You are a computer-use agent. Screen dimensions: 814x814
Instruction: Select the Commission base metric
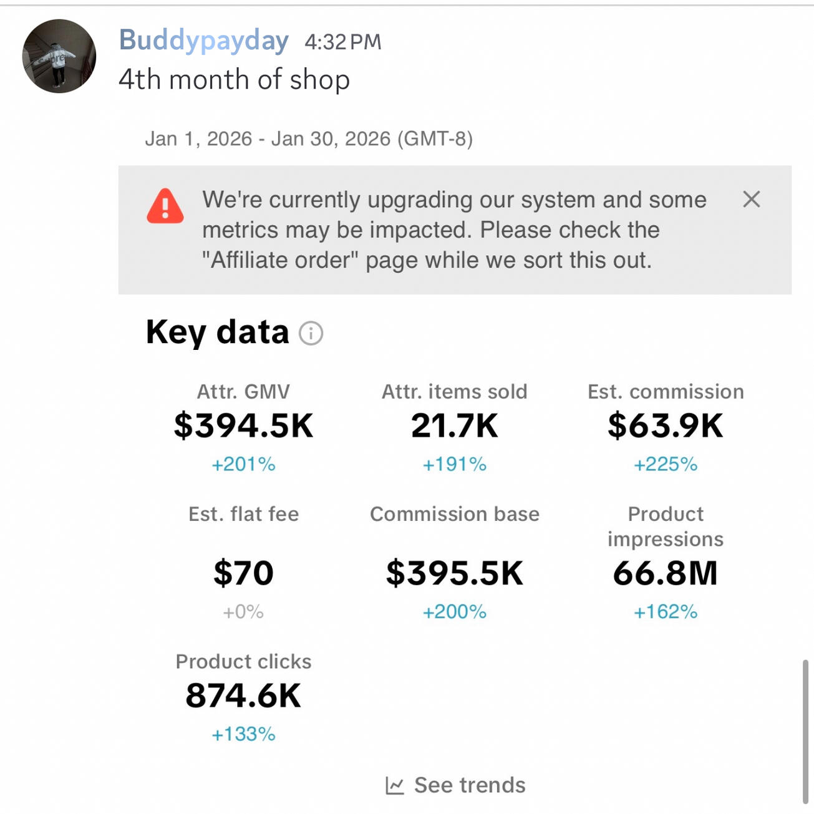(x=454, y=572)
